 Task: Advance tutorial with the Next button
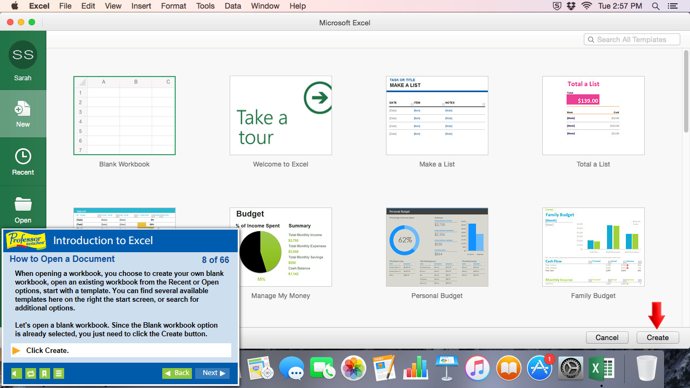click(212, 372)
